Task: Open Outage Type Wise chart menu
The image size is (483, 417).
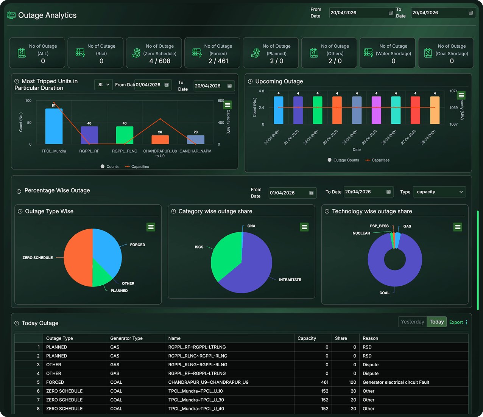Action: 151,227
